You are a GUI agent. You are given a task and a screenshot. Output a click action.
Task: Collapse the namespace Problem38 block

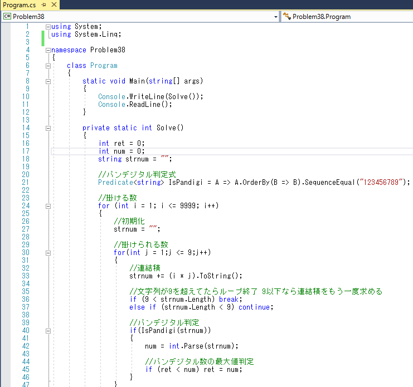(x=48, y=50)
